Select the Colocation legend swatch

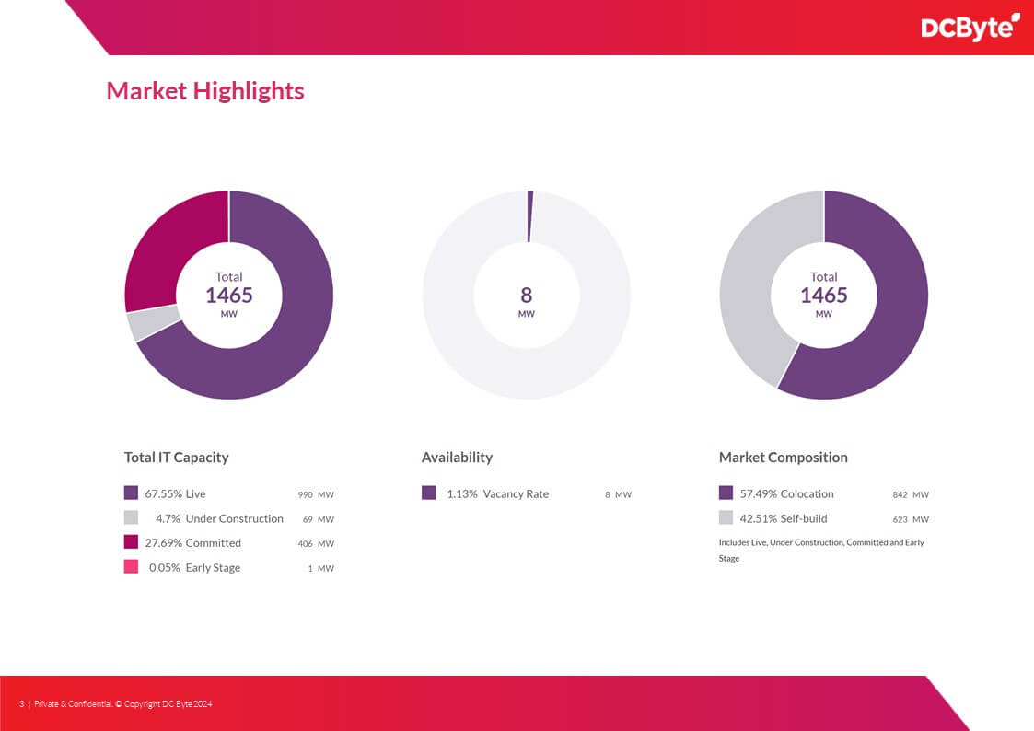pos(726,493)
